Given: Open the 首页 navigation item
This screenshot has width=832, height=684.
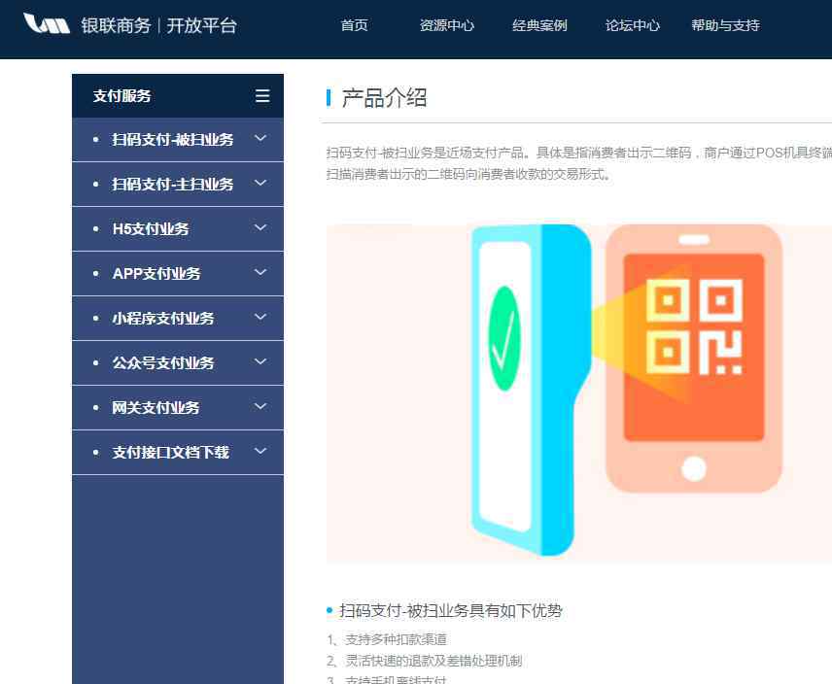Looking at the screenshot, I should (354, 25).
